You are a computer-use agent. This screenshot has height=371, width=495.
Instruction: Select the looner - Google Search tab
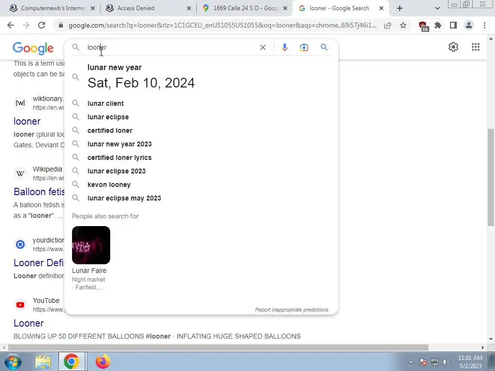coord(340,8)
